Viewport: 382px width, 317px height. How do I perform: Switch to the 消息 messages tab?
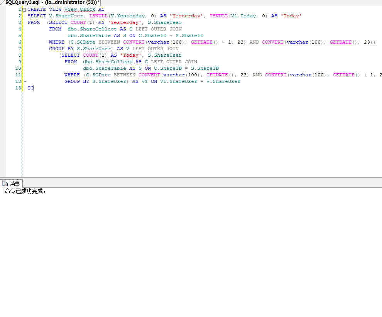click(12, 183)
